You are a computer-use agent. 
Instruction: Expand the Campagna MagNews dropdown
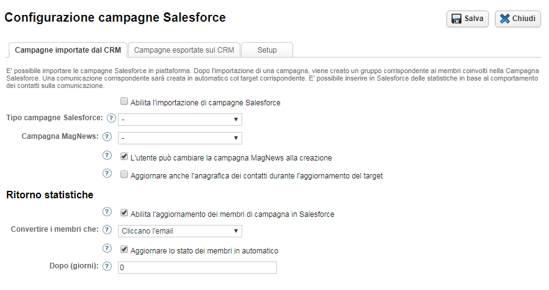coord(180,138)
